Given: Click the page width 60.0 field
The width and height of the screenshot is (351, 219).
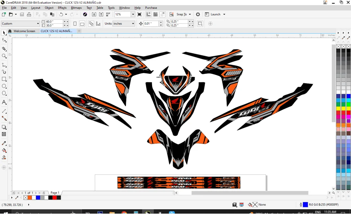Looking at the screenshot, I should pyautogui.click(x=54, y=21).
